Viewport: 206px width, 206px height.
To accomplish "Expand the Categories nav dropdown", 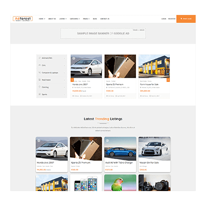I will 75,19.
